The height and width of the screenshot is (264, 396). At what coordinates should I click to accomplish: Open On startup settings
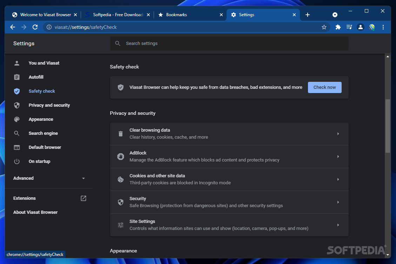39,161
